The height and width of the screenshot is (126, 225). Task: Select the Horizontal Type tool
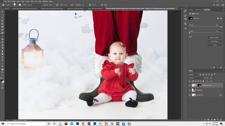(x=2, y=60)
